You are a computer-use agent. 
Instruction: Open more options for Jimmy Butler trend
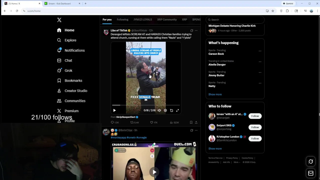point(260,72)
